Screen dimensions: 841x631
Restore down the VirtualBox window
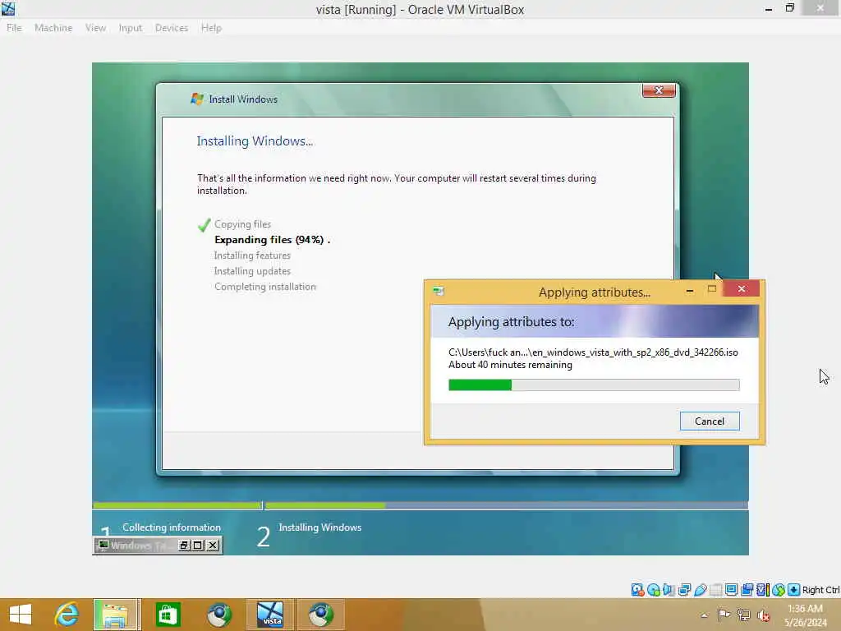[x=789, y=8]
